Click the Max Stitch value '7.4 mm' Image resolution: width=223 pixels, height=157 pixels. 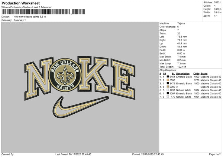click(x=181, y=57)
